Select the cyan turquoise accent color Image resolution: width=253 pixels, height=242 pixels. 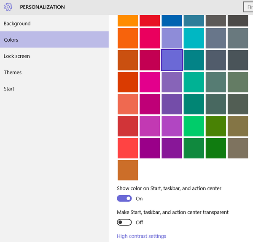(x=194, y=38)
